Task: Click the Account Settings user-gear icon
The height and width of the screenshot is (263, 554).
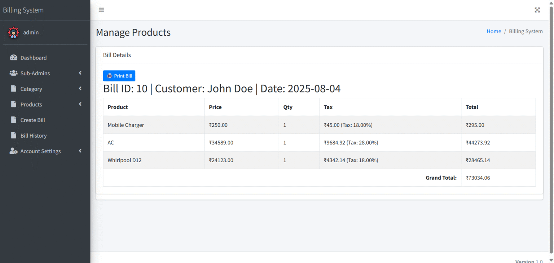Action: [13, 151]
